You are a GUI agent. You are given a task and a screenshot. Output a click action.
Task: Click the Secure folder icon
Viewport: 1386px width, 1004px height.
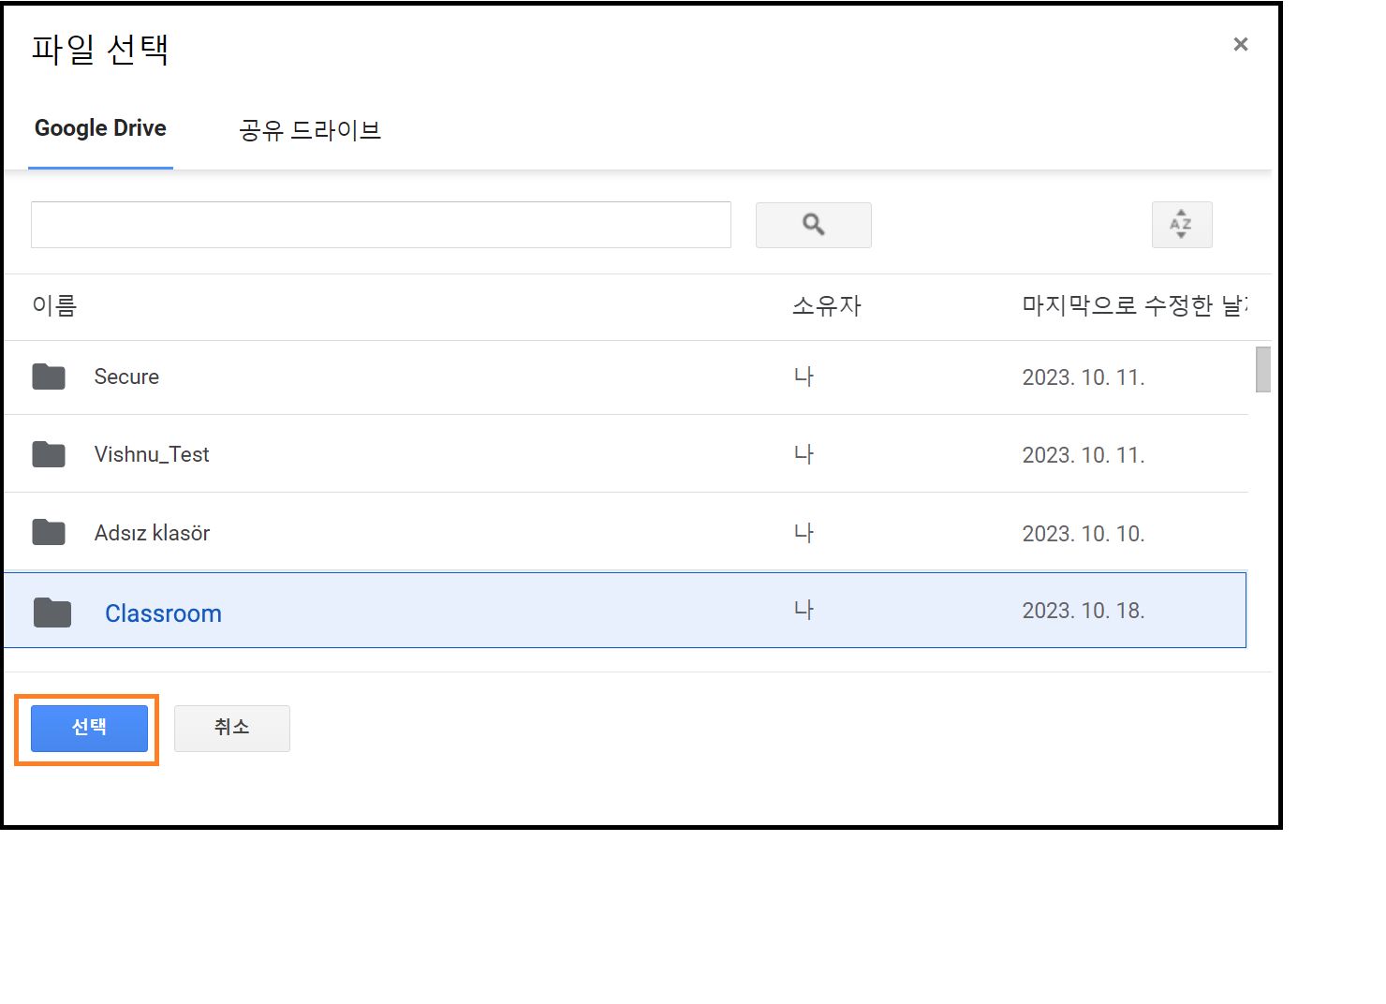point(49,376)
